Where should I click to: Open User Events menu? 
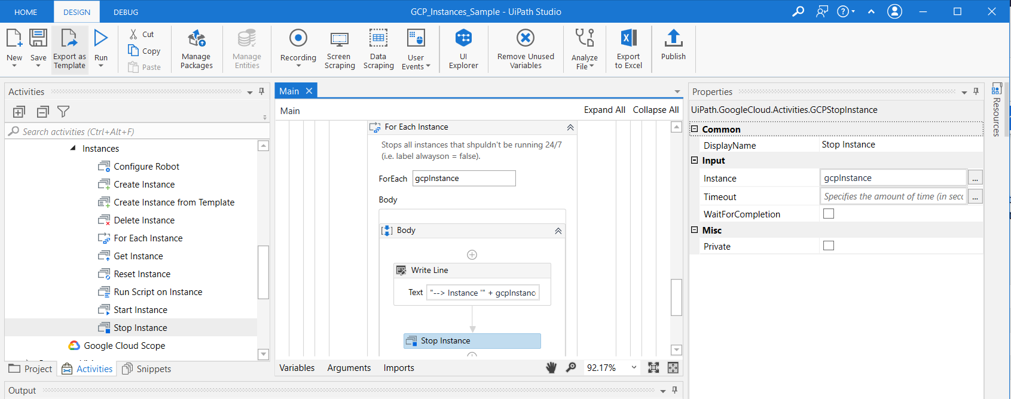click(x=416, y=49)
